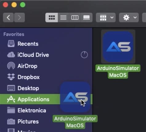Click the AirDrop radar icon

point(11,66)
